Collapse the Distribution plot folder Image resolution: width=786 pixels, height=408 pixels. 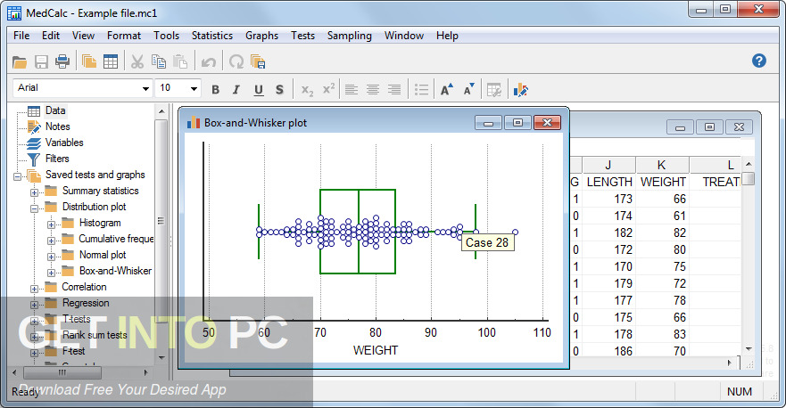[x=34, y=208]
